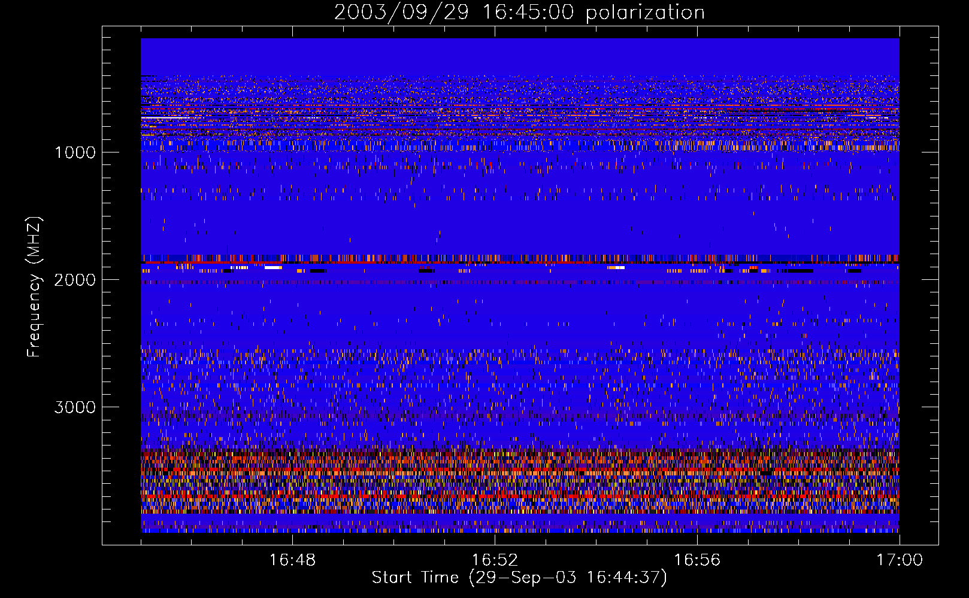Click the "16:48" time tick label

(292, 560)
